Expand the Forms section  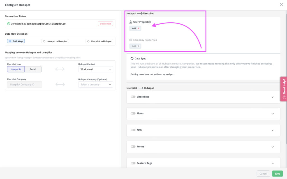point(272,147)
